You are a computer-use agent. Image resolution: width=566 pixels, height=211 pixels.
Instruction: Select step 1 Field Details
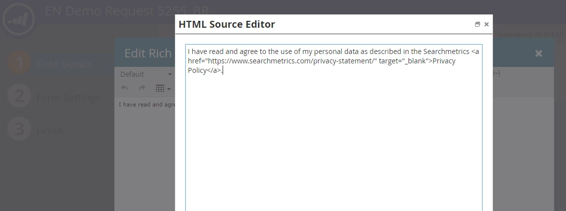tap(51, 64)
